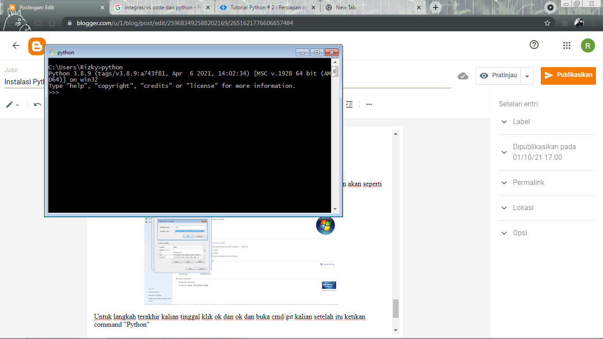Click the Pratinjau preview button

498,76
